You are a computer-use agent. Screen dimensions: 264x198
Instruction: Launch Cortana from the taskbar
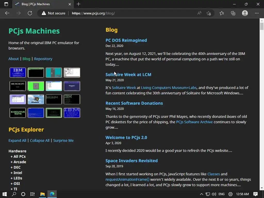[23, 194]
